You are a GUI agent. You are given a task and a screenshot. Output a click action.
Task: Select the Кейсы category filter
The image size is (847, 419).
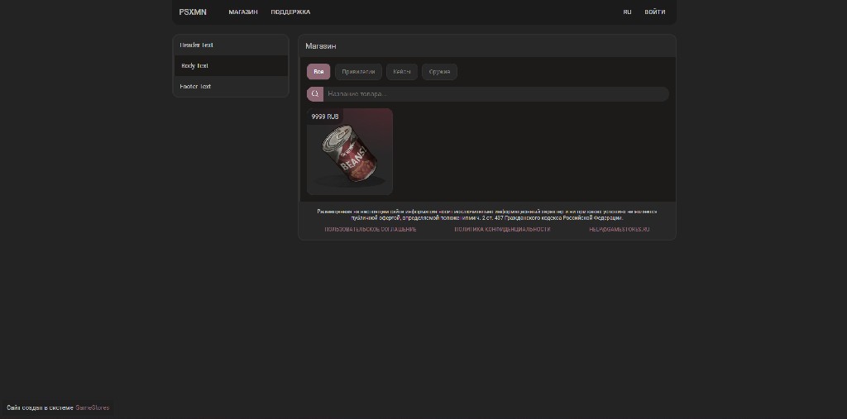pos(401,72)
